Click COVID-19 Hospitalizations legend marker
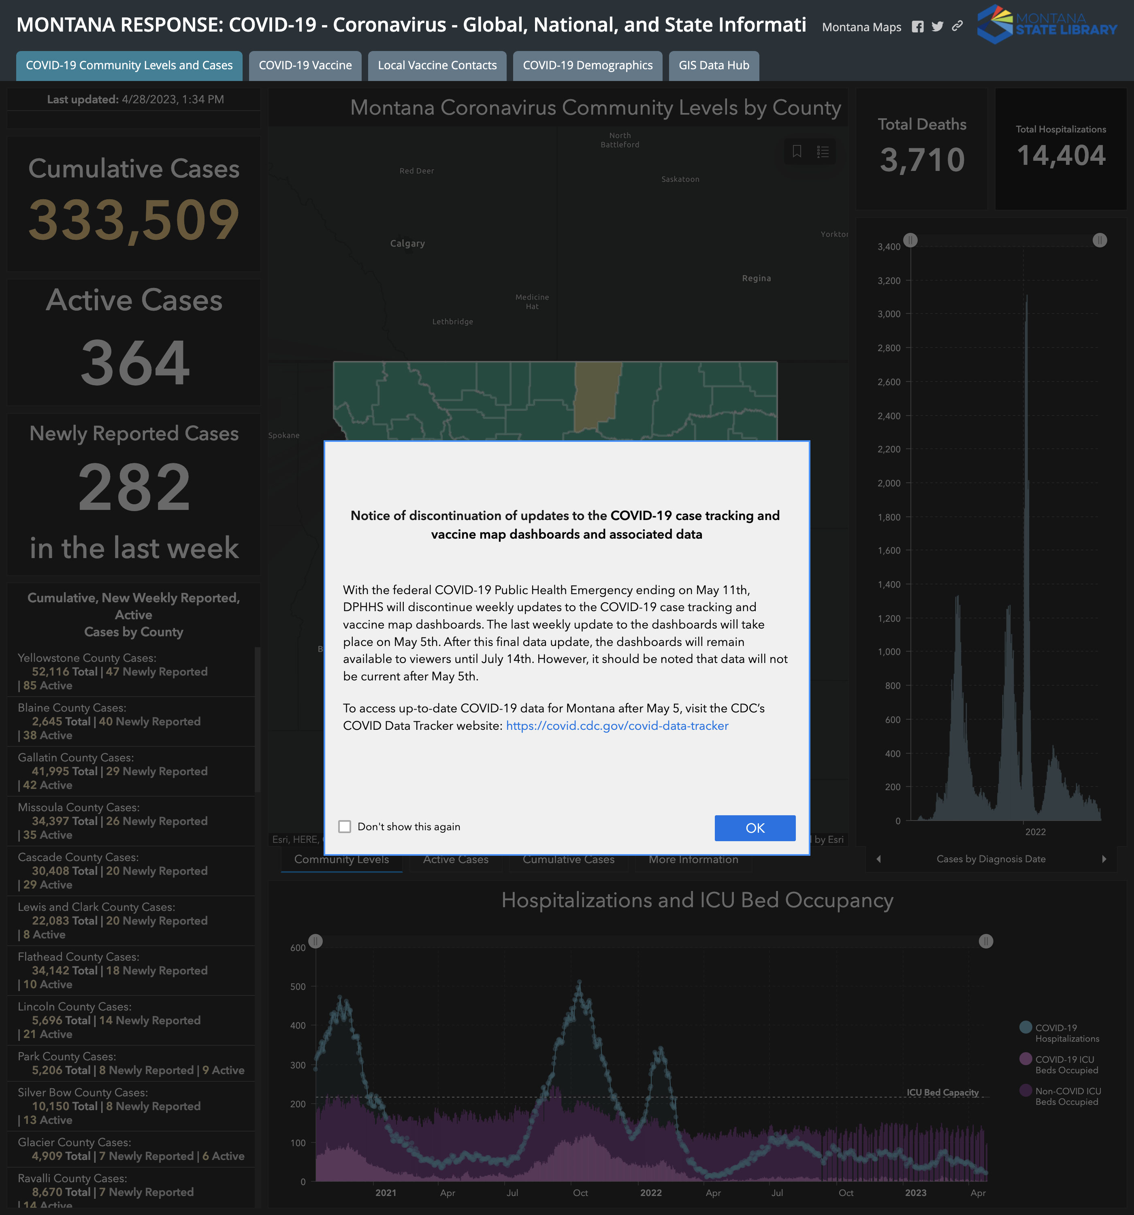 pyautogui.click(x=1026, y=1027)
